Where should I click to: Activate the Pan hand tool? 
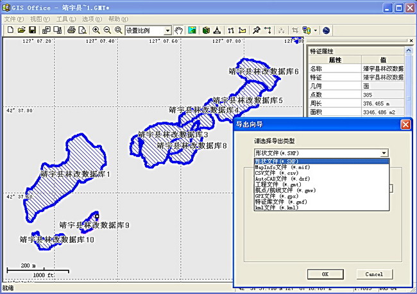pos(180,30)
